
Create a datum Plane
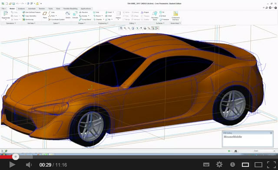[45, 15]
